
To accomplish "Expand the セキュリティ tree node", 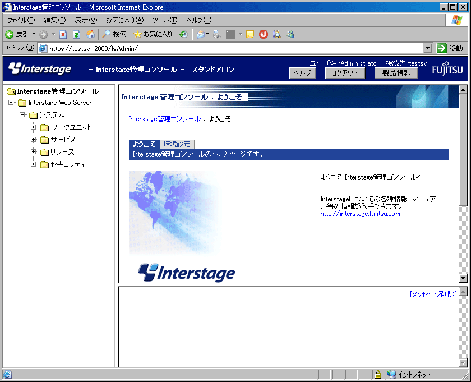I will click(33, 164).
